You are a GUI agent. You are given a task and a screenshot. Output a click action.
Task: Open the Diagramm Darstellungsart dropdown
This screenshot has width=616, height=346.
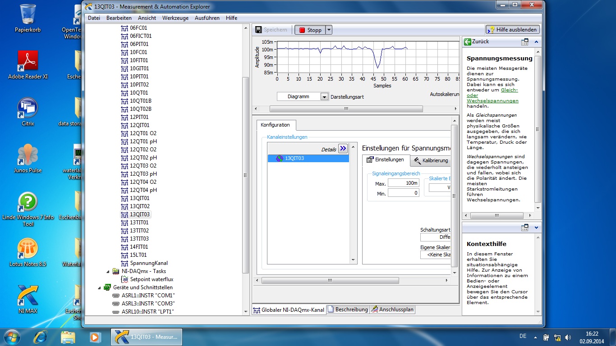324,96
